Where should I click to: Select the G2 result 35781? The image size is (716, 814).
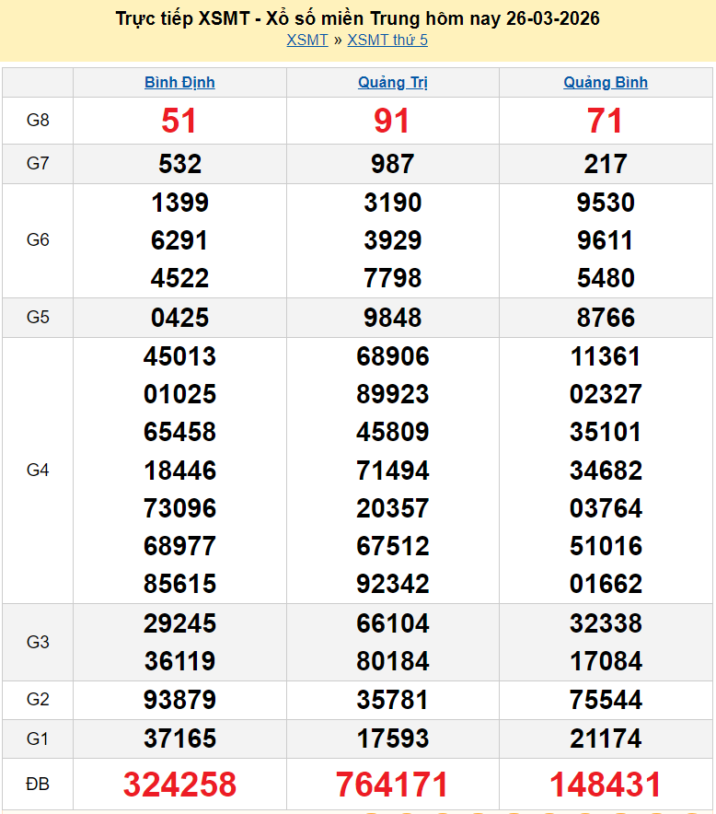pyautogui.click(x=393, y=700)
